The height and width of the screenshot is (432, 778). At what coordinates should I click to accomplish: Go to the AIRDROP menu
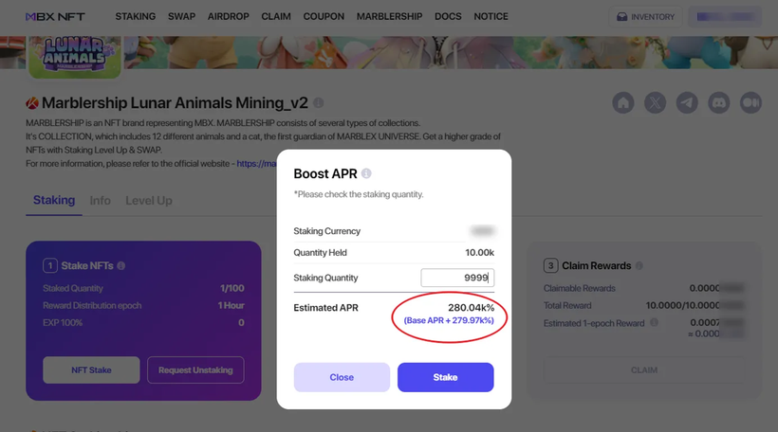pyautogui.click(x=229, y=17)
